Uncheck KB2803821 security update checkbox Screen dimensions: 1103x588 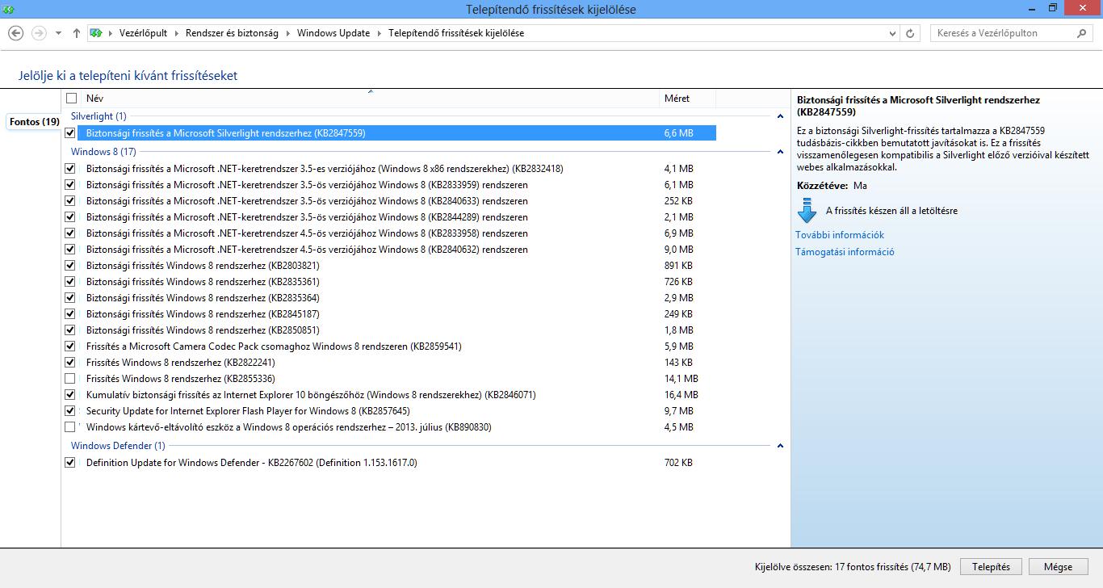[x=70, y=266]
